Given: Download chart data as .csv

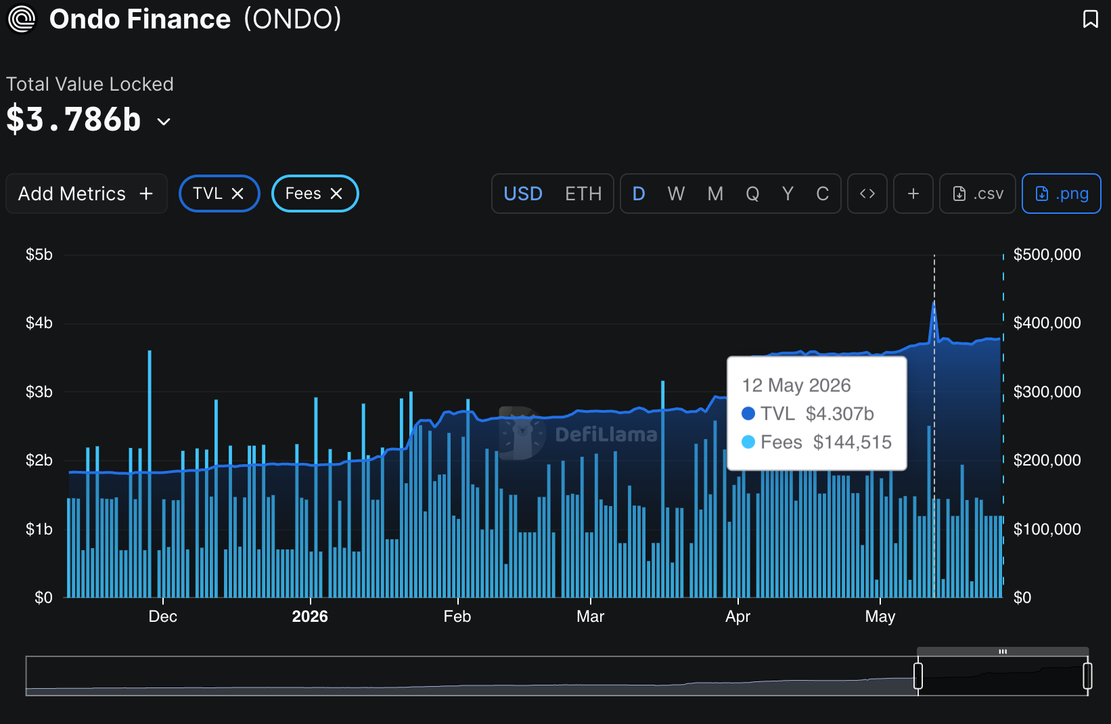Looking at the screenshot, I should [x=978, y=194].
